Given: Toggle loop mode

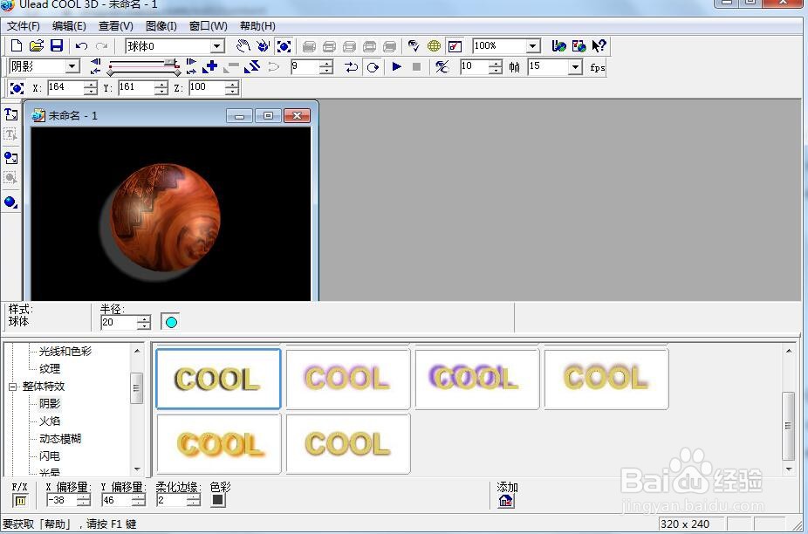Looking at the screenshot, I should coord(372,67).
